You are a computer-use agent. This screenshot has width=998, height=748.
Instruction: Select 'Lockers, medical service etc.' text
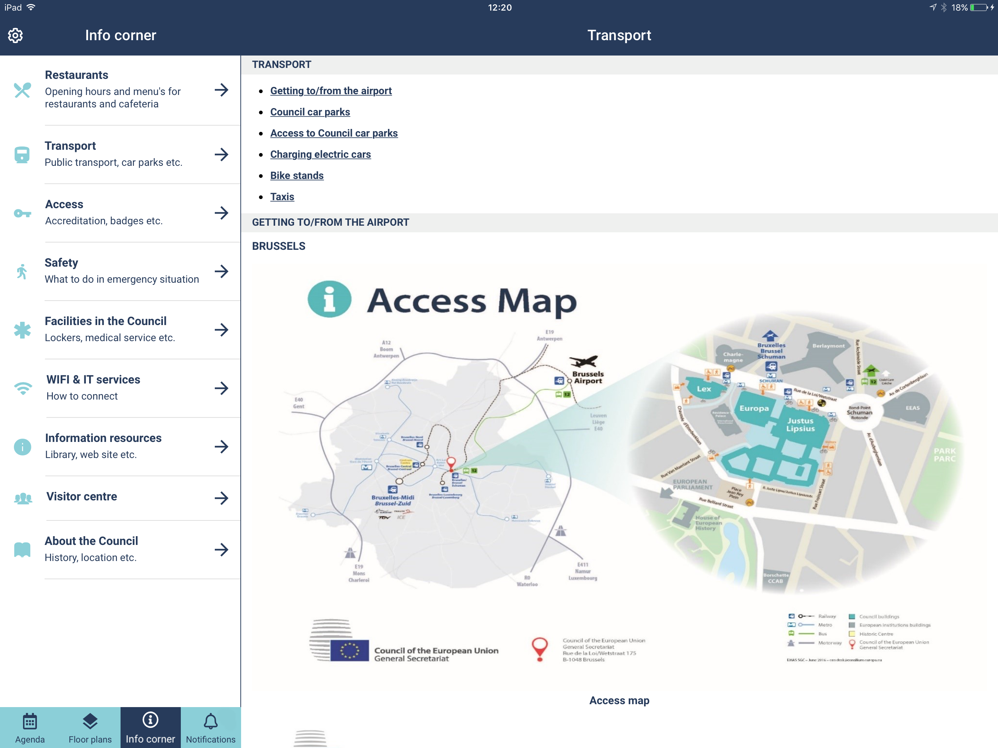click(x=110, y=337)
